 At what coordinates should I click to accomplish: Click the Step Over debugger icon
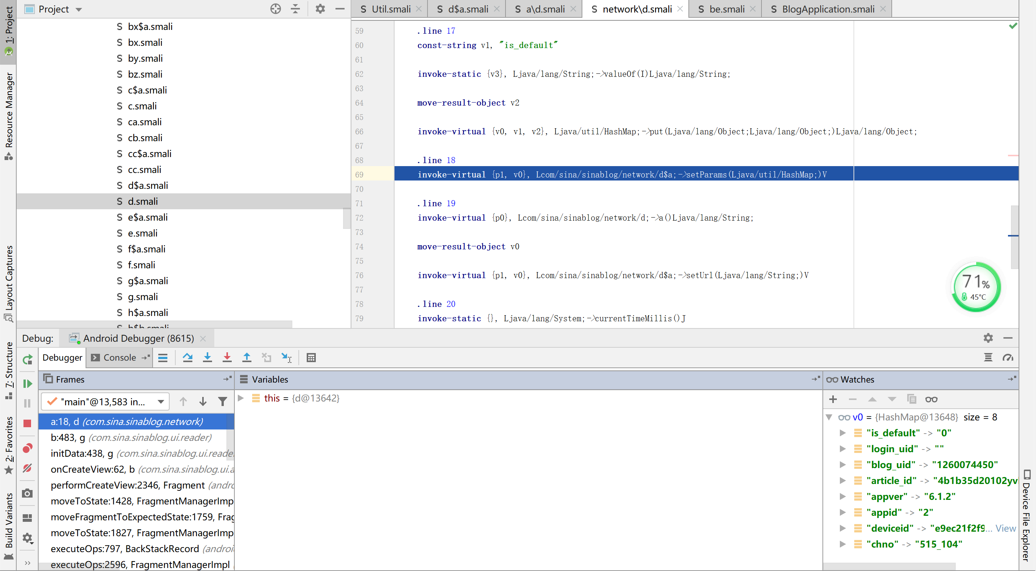(x=187, y=358)
